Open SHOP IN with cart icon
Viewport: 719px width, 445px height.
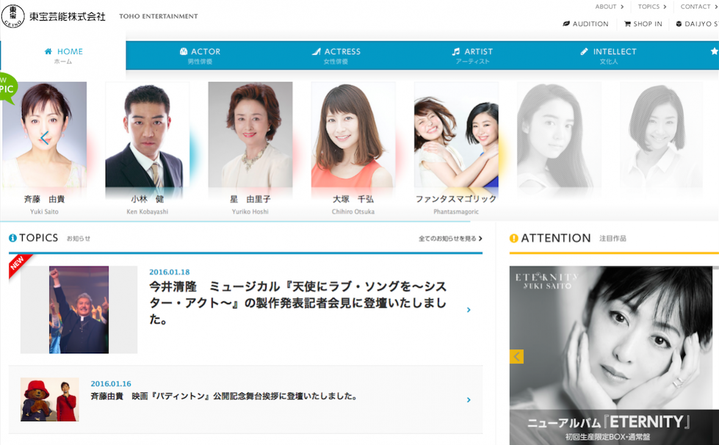coord(643,24)
